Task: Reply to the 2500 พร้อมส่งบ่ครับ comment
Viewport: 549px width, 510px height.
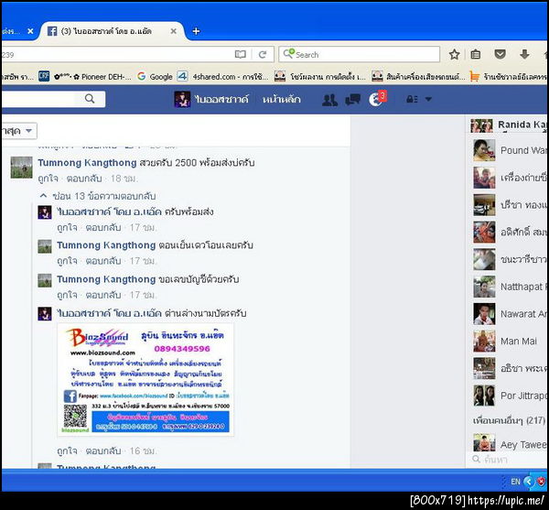Action: pyautogui.click(x=84, y=179)
